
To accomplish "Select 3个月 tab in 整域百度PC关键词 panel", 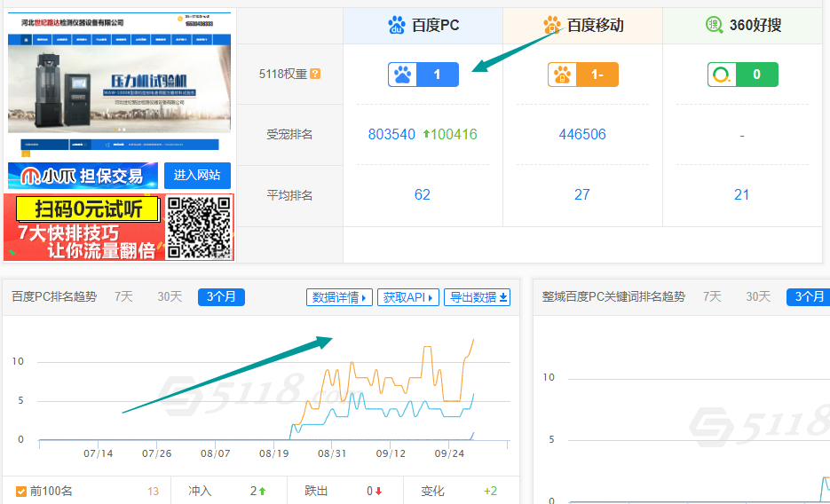I will [808, 297].
